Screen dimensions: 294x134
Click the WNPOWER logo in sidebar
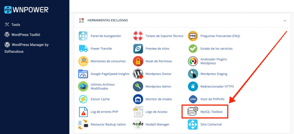[x=26, y=10]
